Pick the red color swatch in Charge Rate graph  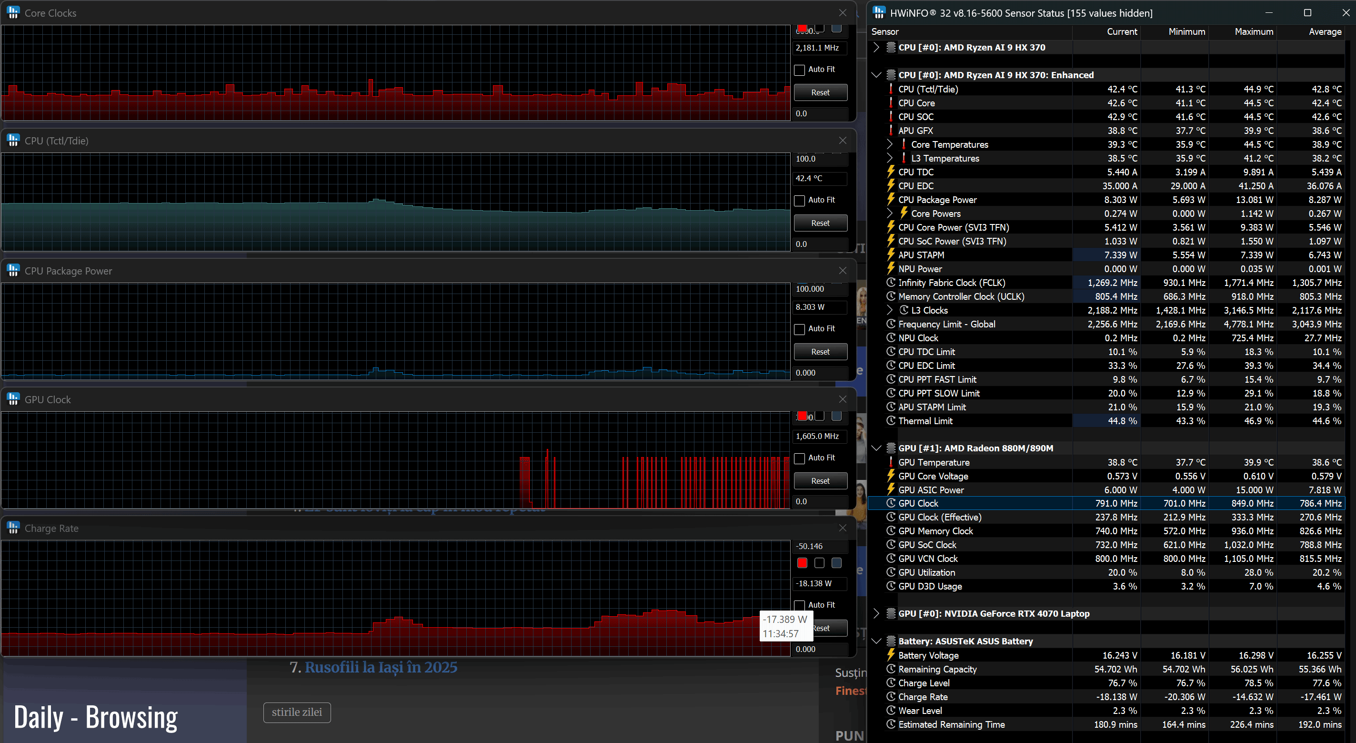[802, 563]
